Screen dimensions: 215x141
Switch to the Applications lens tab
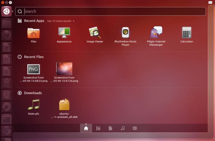(x=98, y=128)
